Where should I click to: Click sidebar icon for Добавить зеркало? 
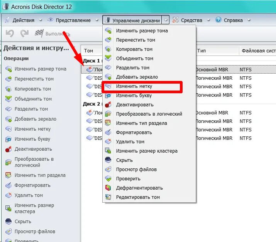pos(8,119)
